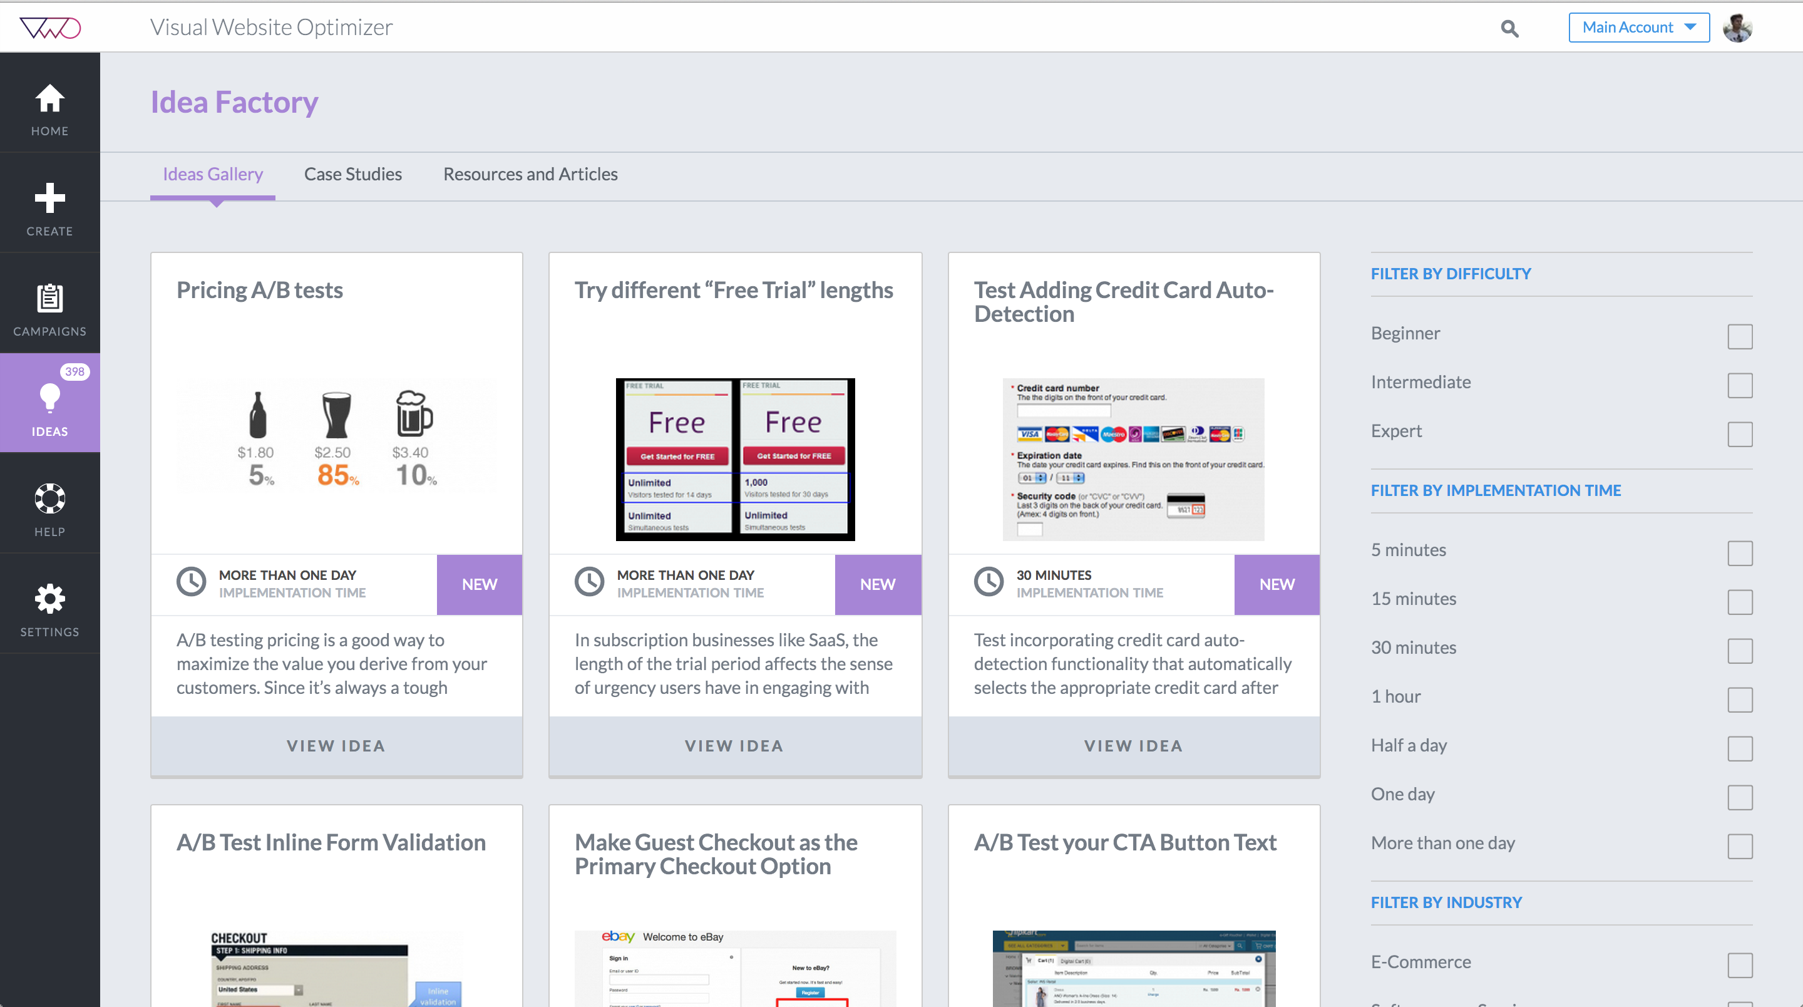Click the 398 ideas count badge

[x=74, y=371]
